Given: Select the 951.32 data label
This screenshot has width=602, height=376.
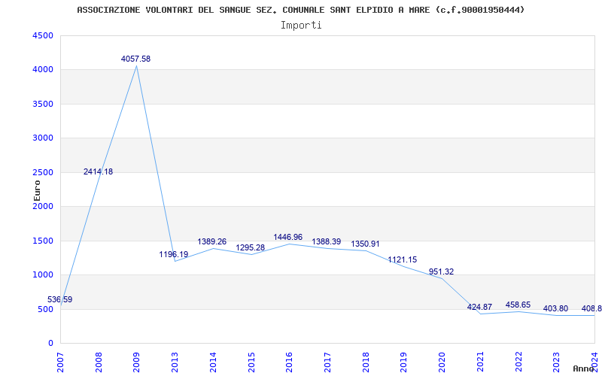Looking at the screenshot, I should pos(441,271).
